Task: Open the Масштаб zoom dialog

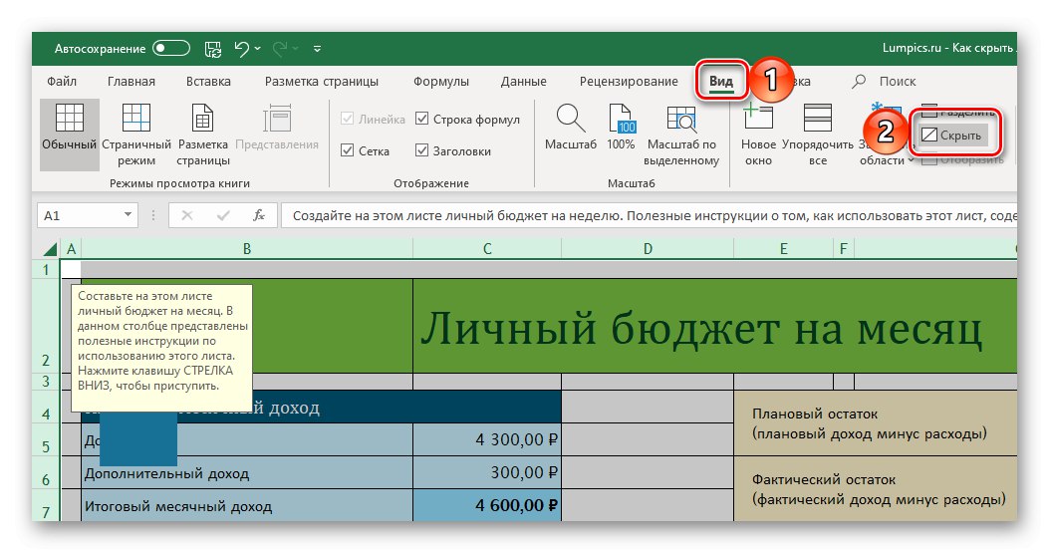Action: pyautogui.click(x=571, y=128)
